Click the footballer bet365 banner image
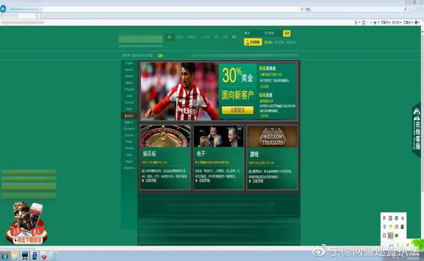Image resolution: width=424 pixels, height=261 pixels. 179,91
